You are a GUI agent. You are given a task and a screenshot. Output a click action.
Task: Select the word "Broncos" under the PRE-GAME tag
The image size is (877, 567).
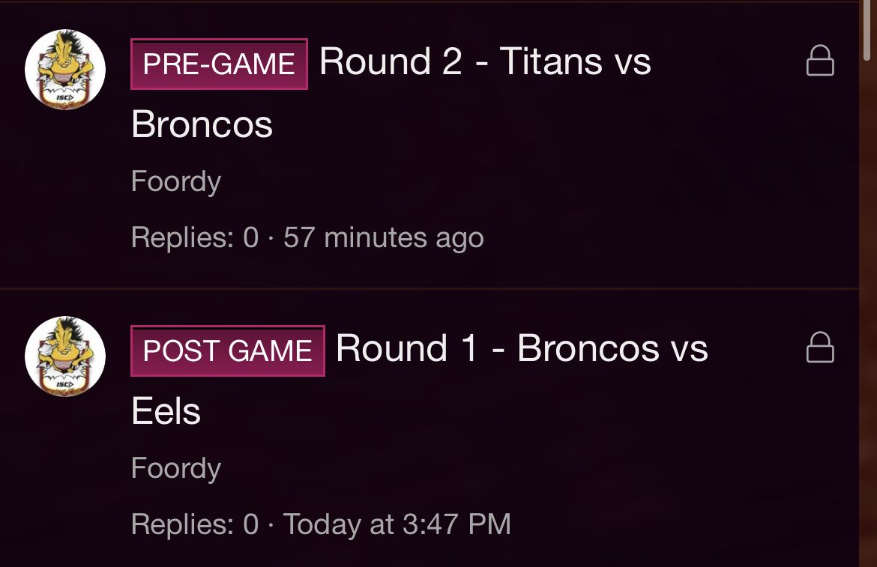[202, 124]
